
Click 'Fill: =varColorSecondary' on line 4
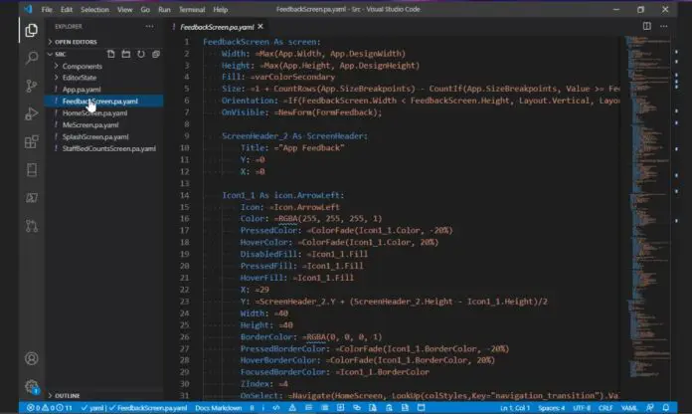[278, 77]
